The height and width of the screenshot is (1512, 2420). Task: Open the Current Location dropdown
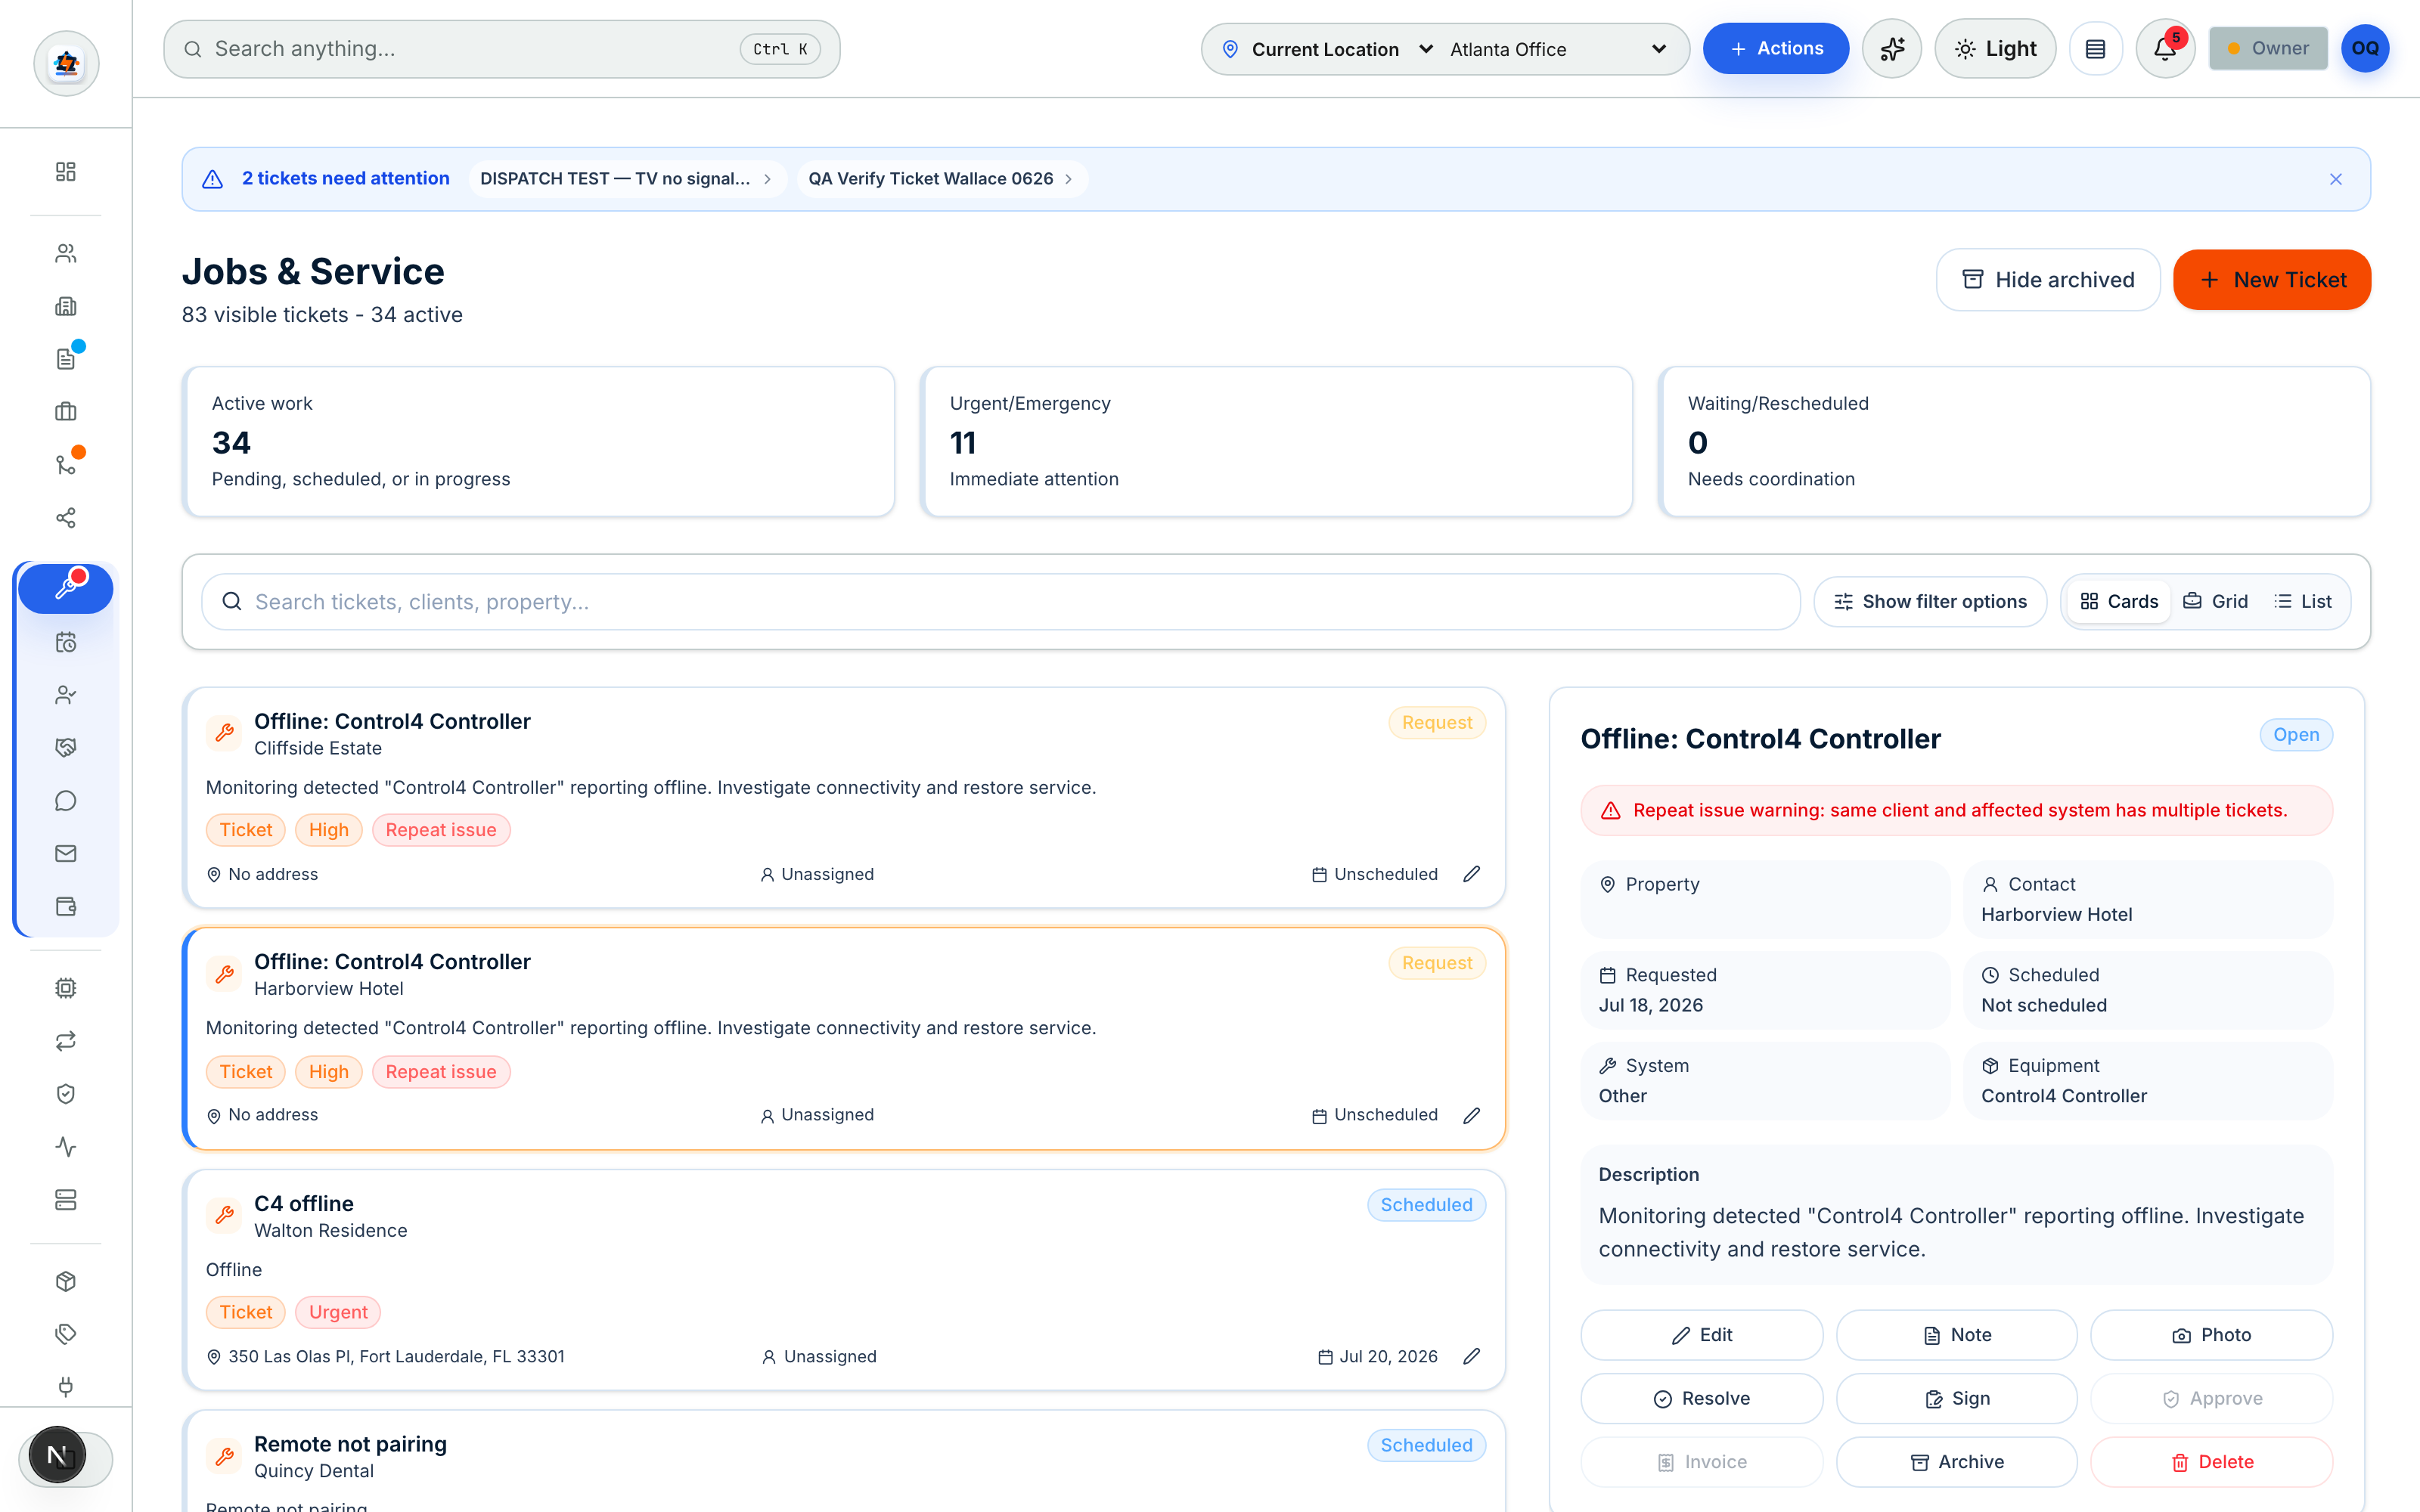click(x=1329, y=49)
